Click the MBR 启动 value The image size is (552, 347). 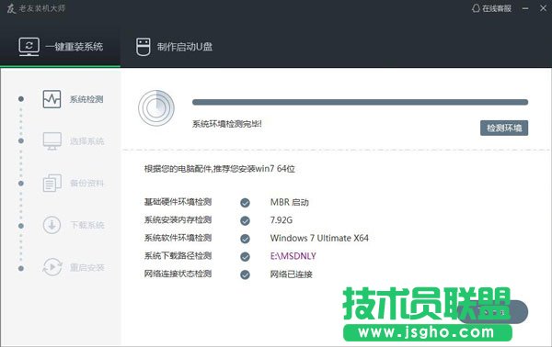point(290,202)
